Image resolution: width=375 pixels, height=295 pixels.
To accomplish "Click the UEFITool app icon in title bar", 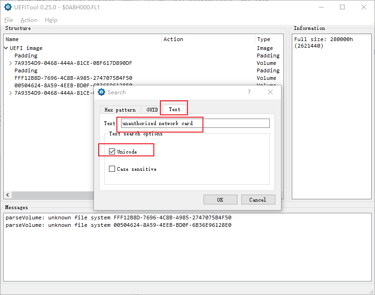I will 8,7.
